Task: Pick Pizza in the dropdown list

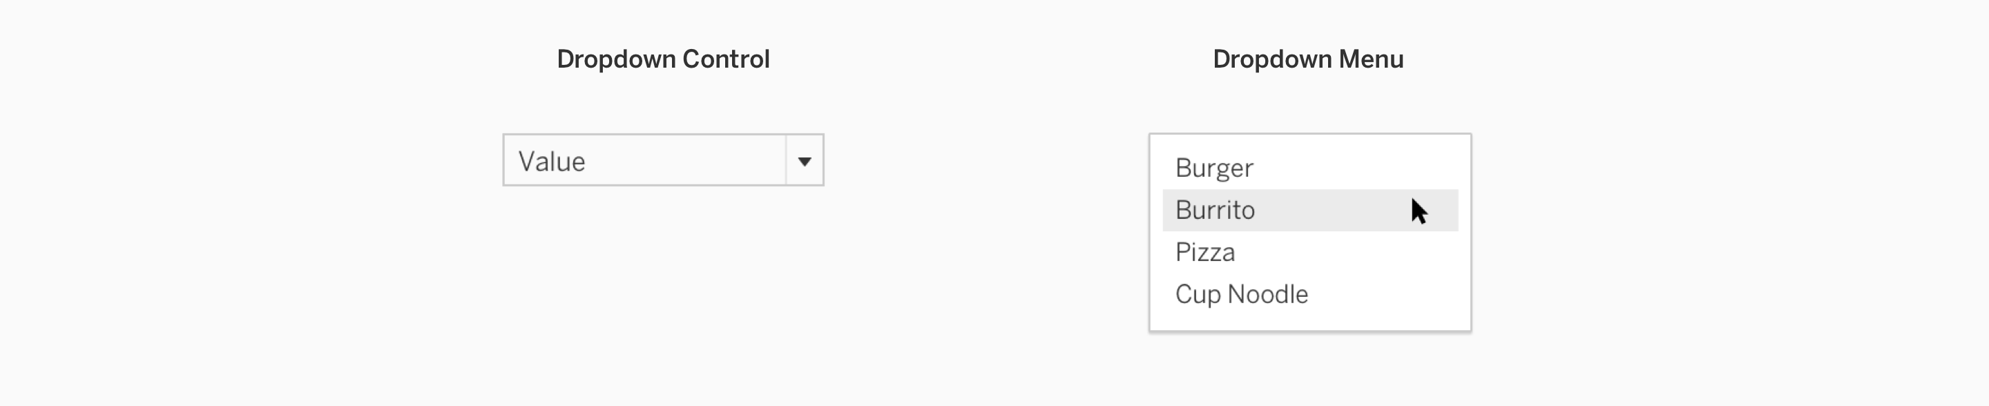Action: pyautogui.click(x=1204, y=253)
